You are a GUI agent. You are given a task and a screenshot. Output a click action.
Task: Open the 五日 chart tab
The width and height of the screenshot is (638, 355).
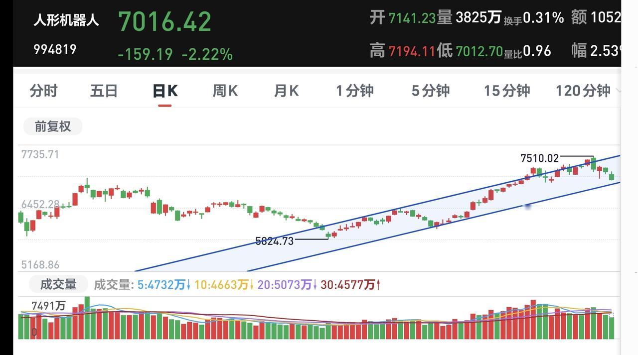tap(104, 91)
